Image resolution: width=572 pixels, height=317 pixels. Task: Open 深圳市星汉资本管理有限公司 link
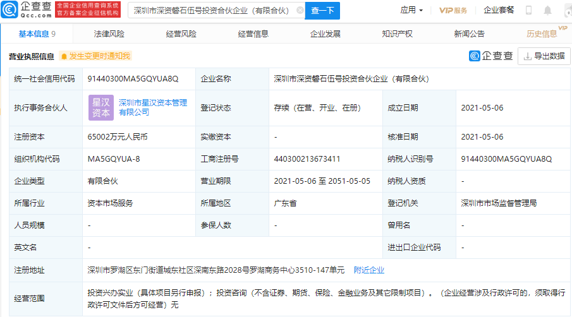(x=153, y=107)
